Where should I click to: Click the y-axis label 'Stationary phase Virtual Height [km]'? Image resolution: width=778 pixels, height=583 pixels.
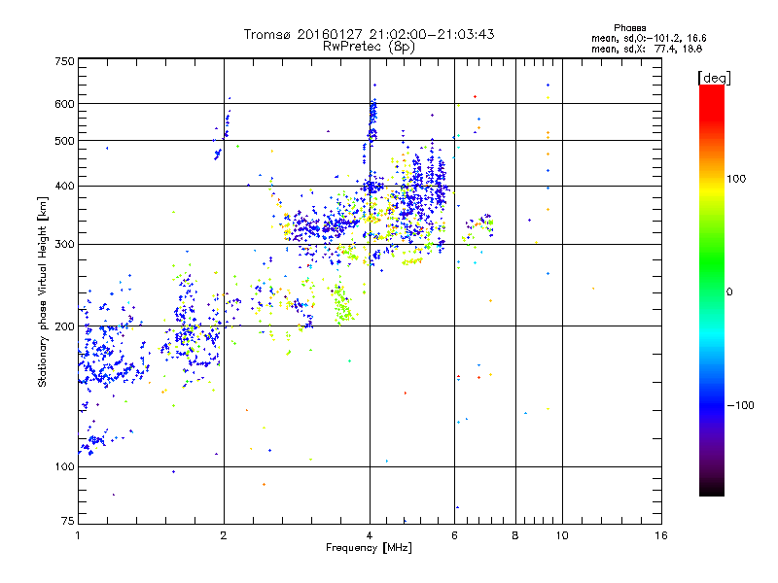[x=42, y=292]
